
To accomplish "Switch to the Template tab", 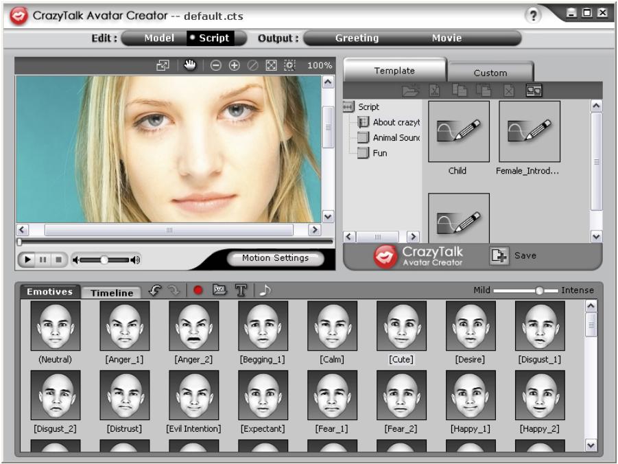I will (394, 71).
